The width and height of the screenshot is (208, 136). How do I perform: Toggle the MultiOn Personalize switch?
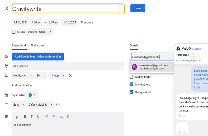pyautogui.click(x=193, y=55)
